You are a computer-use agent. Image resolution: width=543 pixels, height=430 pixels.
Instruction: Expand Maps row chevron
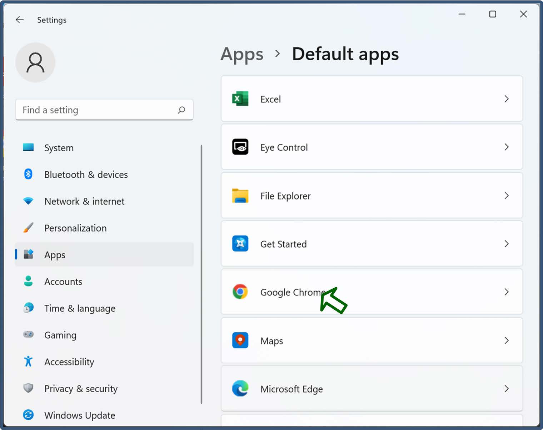pos(507,340)
